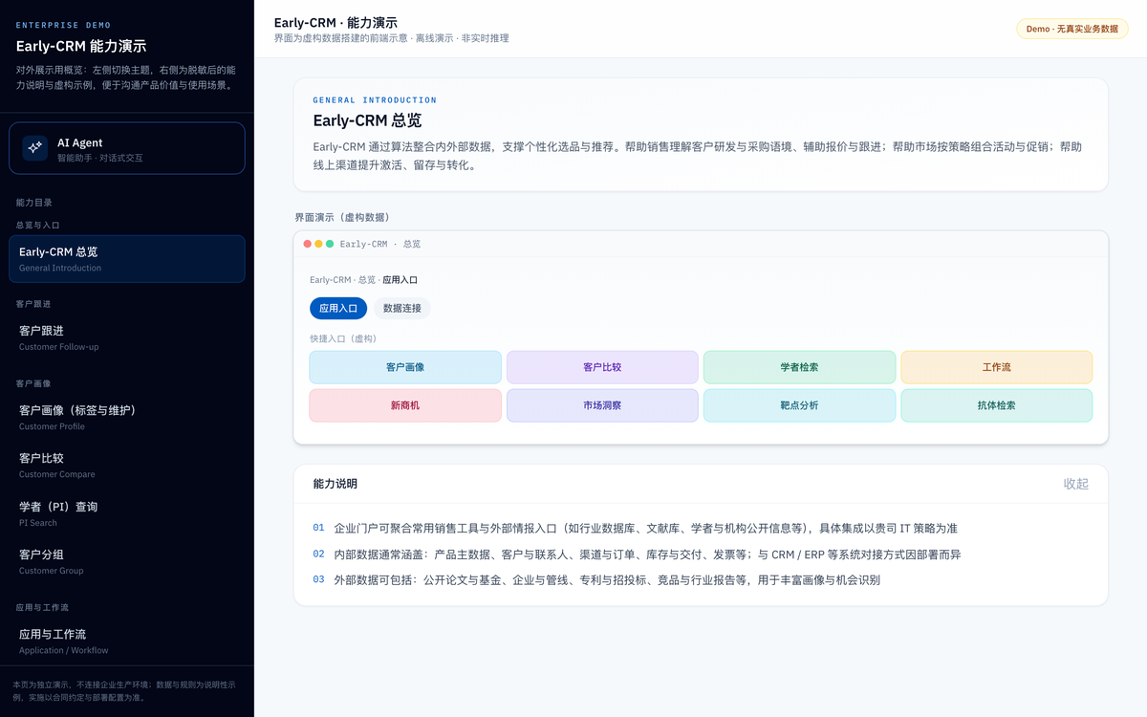Go to 客户画像（标签与维护）page

tap(127, 417)
